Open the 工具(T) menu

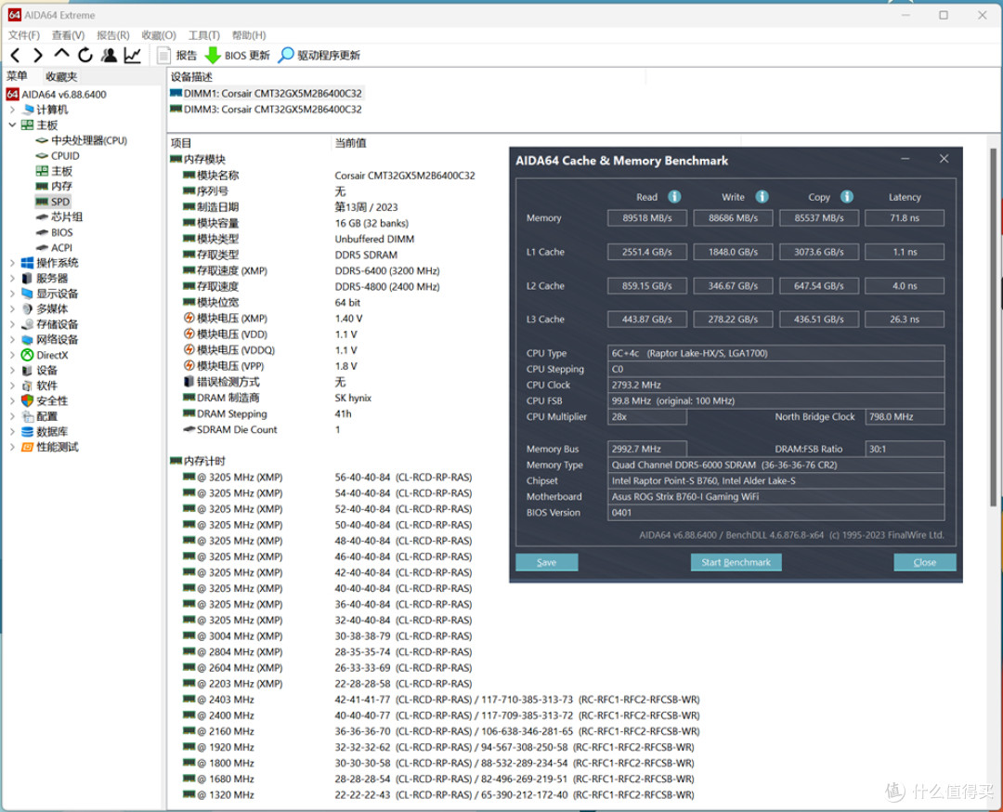coord(204,35)
